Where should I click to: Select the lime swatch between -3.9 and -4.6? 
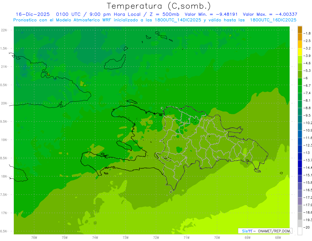(x=300, y=60)
